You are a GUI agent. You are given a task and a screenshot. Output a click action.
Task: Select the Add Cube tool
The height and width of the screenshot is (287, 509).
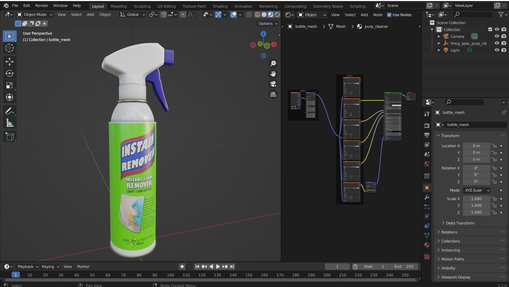tap(10, 136)
